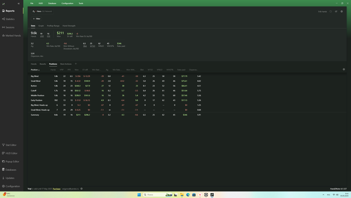Open Yandex browser from taskbar
The height and width of the screenshot is (198, 351).
pyautogui.click(x=200, y=194)
